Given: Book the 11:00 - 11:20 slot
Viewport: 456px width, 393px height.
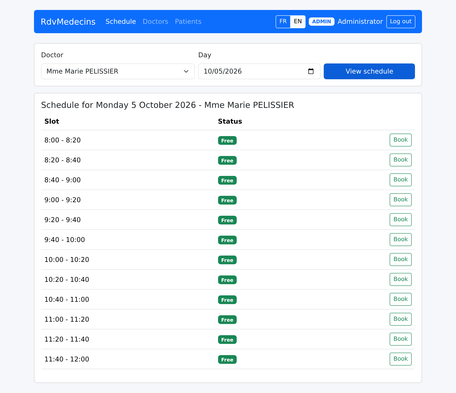Looking at the screenshot, I should coord(400,319).
